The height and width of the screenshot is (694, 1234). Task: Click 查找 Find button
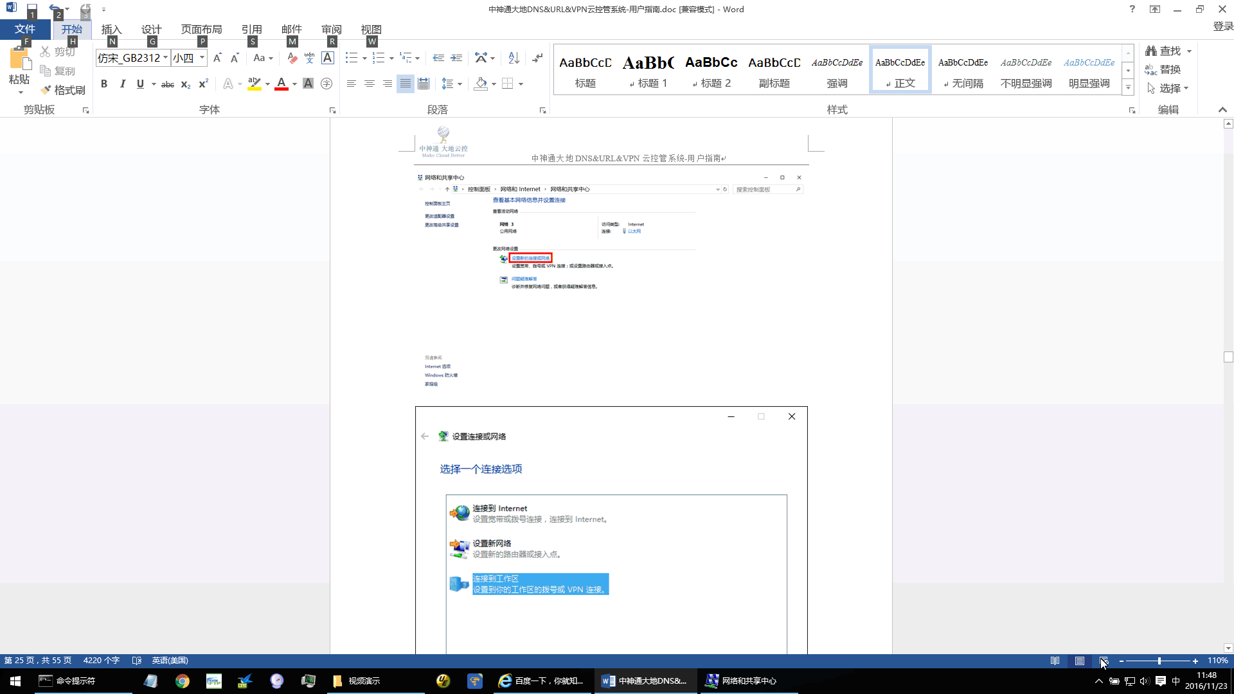click(x=1163, y=51)
